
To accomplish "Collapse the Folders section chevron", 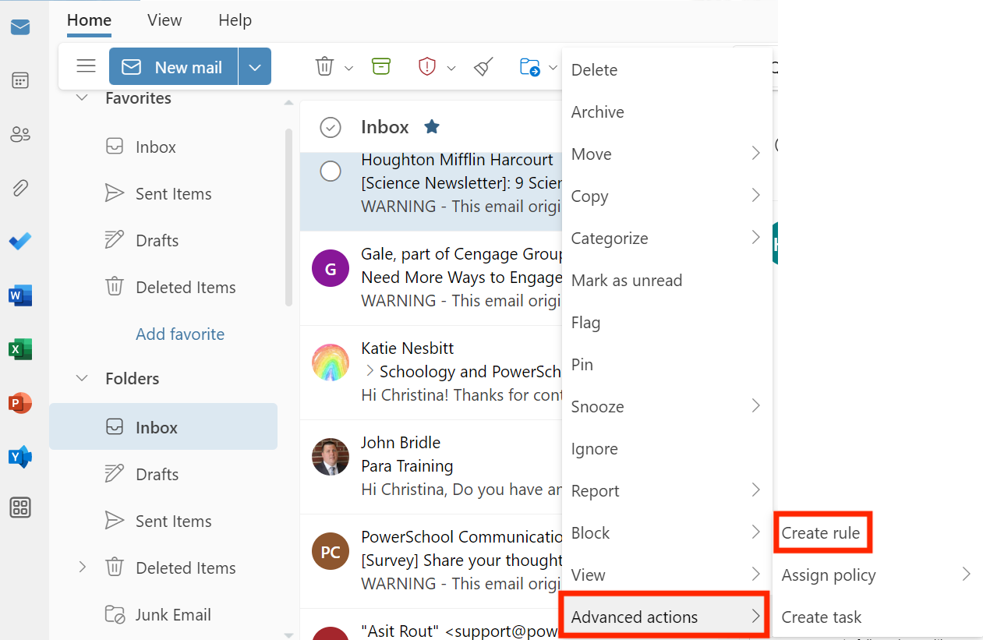I will pos(82,378).
